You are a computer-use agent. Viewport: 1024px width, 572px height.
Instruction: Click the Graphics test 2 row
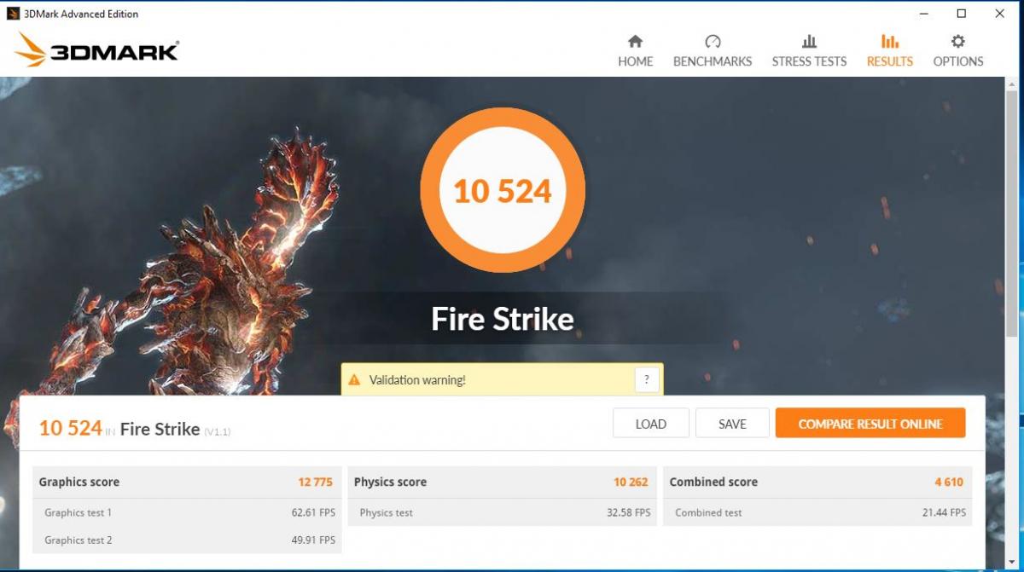click(187, 540)
